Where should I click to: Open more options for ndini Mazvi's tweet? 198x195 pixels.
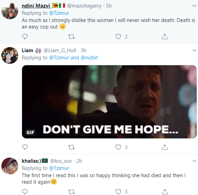tap(194, 6)
